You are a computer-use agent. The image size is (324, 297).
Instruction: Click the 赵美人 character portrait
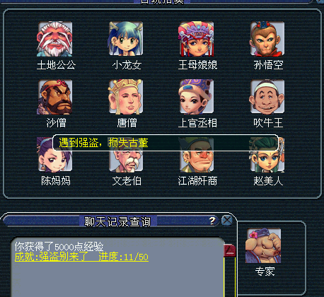(x=267, y=155)
